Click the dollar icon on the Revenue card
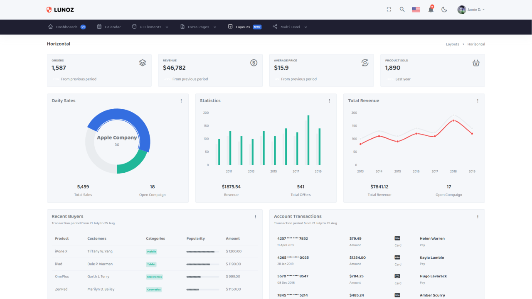532x299 pixels. point(254,62)
